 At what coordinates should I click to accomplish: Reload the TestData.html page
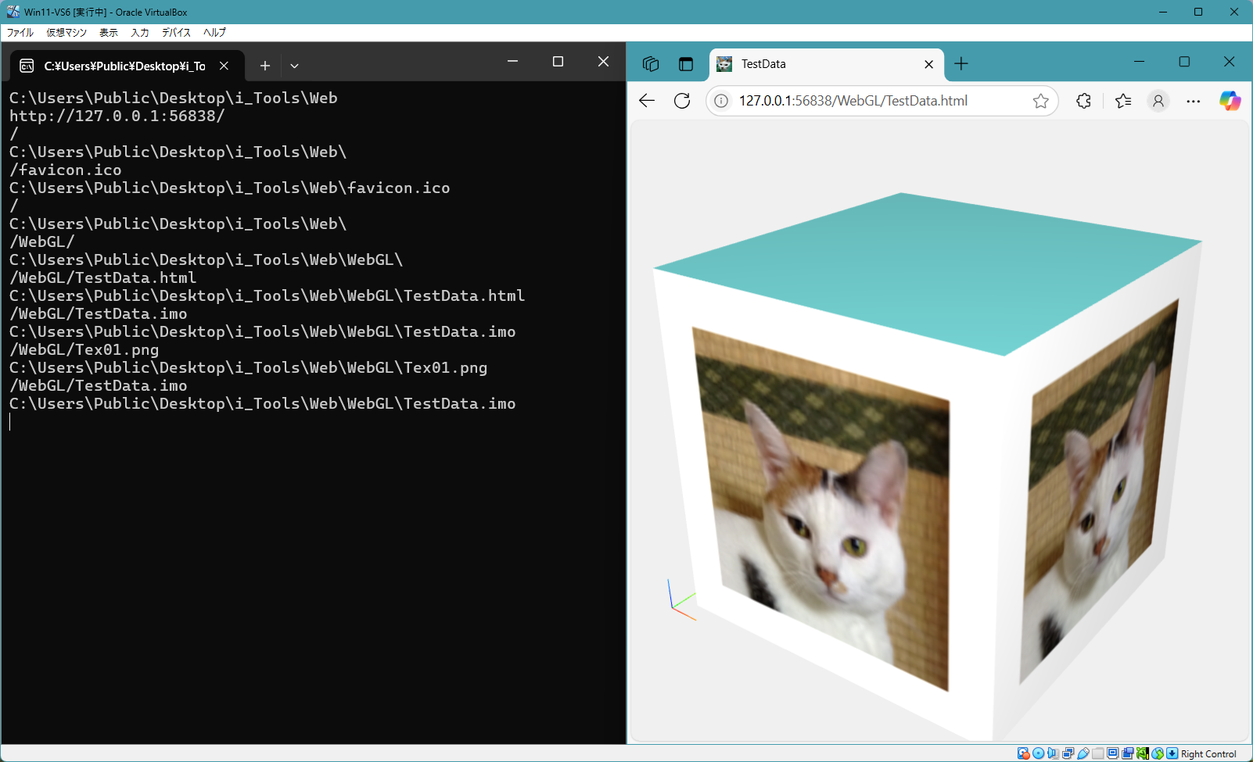[x=682, y=101]
